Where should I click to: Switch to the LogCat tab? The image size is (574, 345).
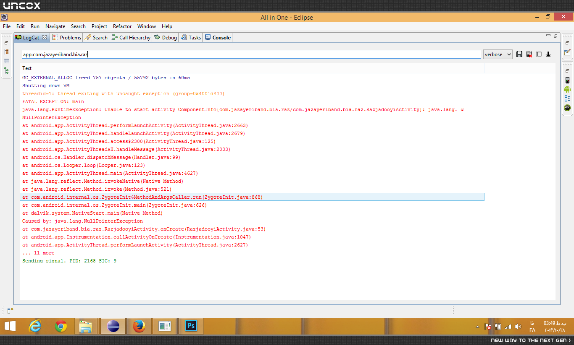[x=31, y=37]
